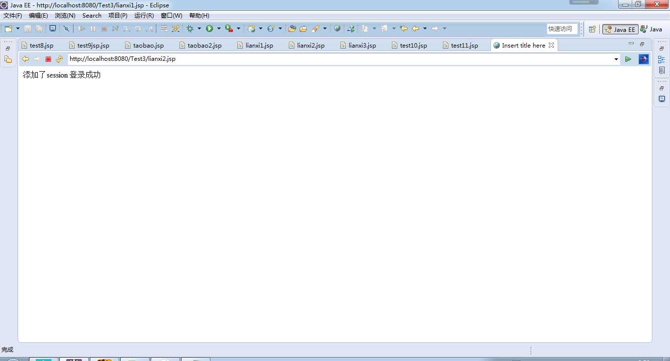Viewport: 670px width, 361px height.
Task: Click the Resume debug icon
Action: [82, 29]
